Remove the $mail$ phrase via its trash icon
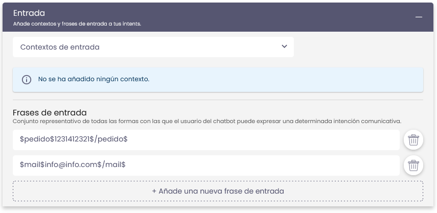Screen dimensions: 437x213 (x=413, y=165)
